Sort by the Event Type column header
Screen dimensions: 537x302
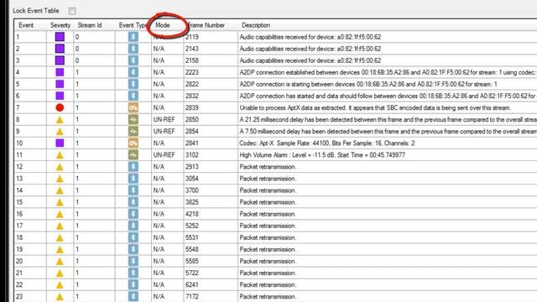[x=133, y=25]
